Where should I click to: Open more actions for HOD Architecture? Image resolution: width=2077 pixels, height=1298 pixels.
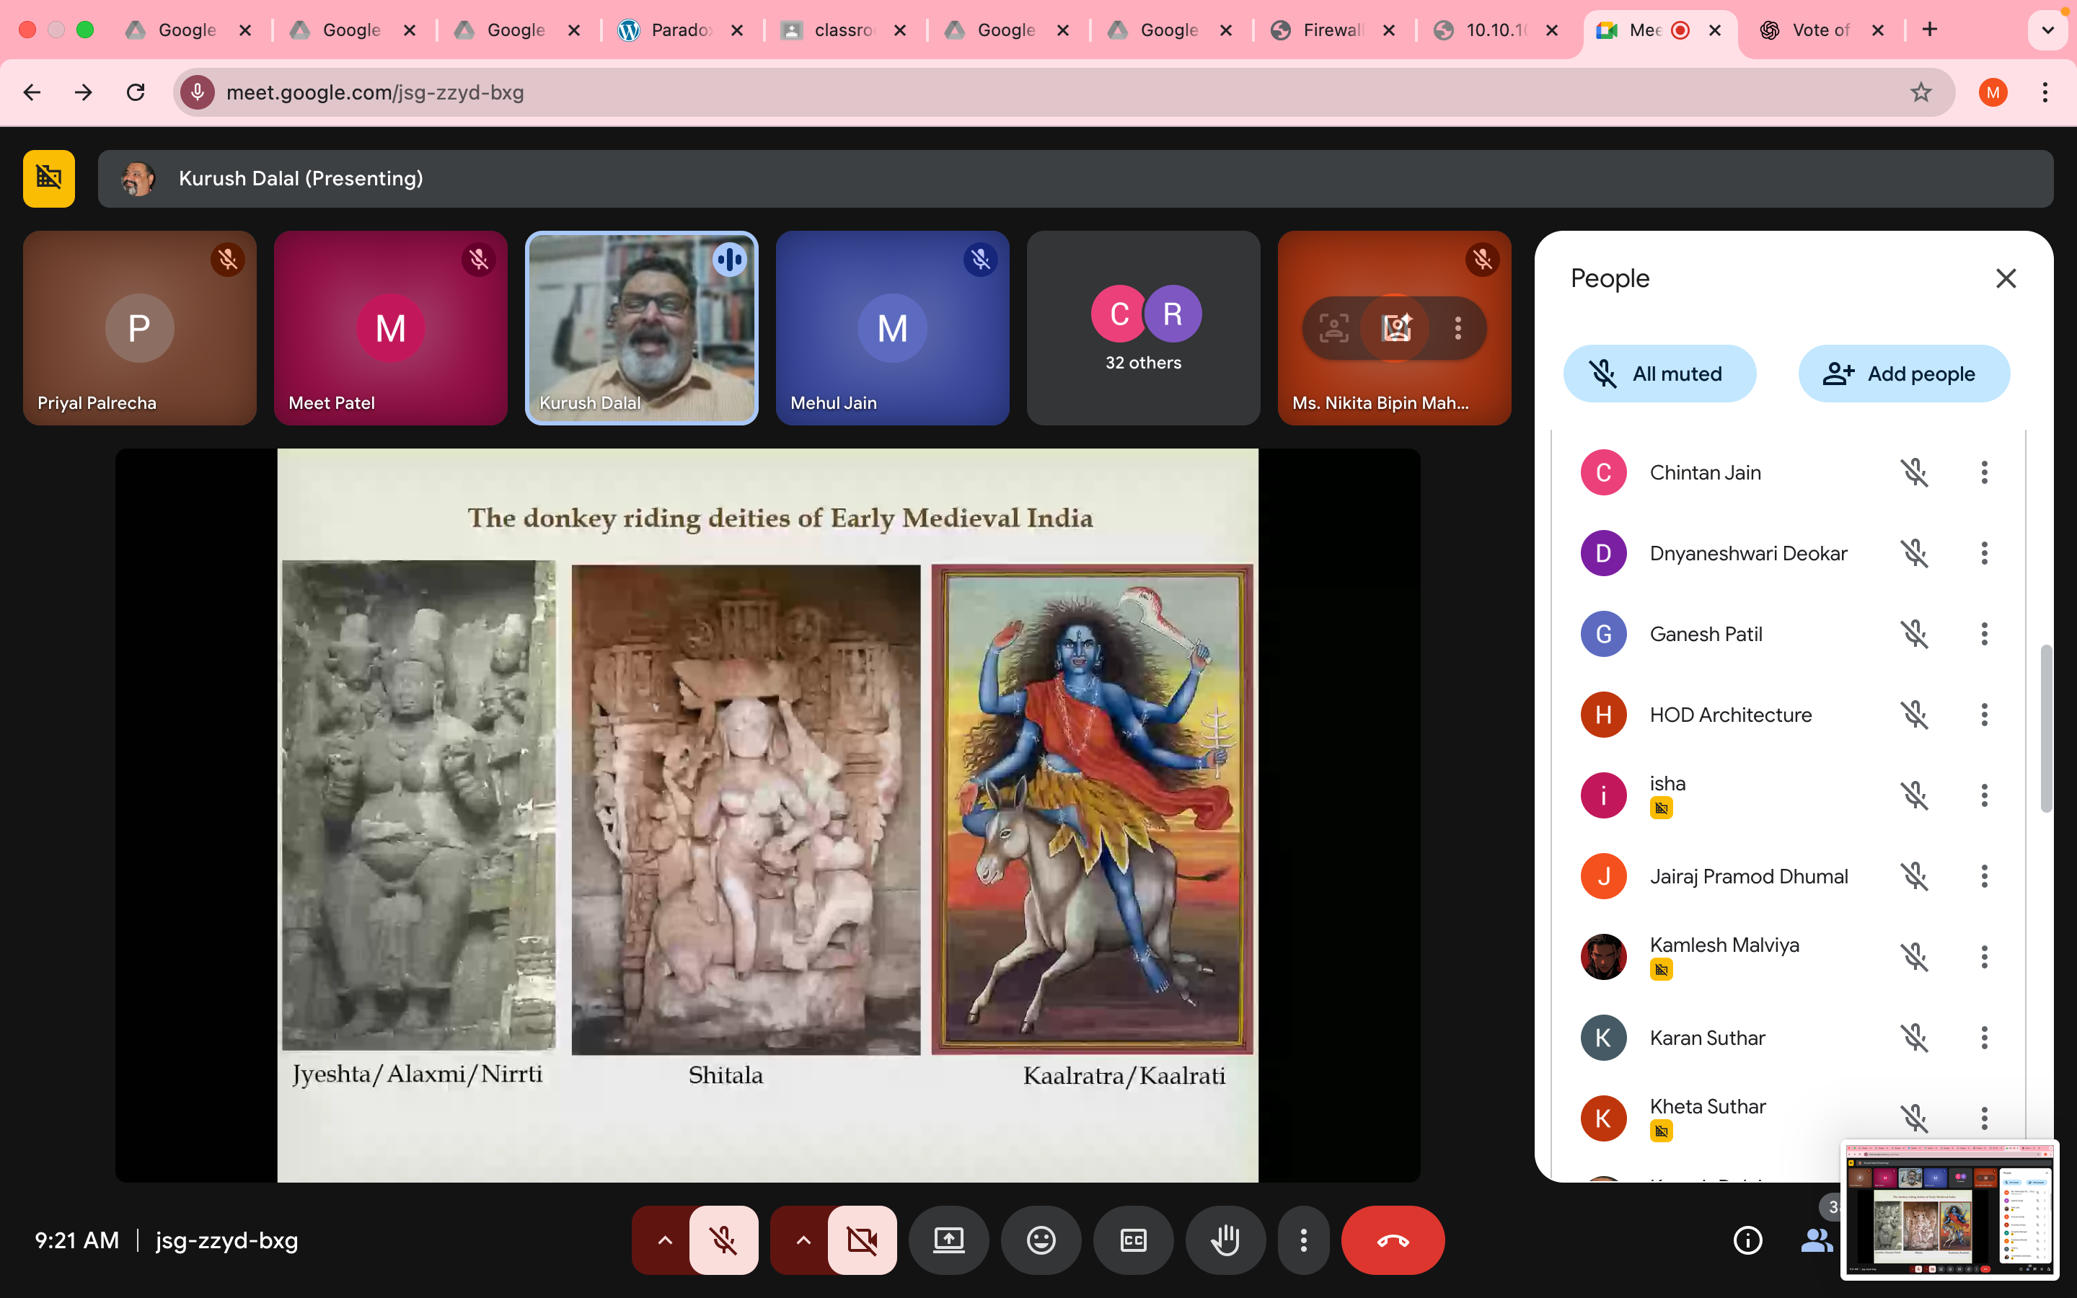1983,714
